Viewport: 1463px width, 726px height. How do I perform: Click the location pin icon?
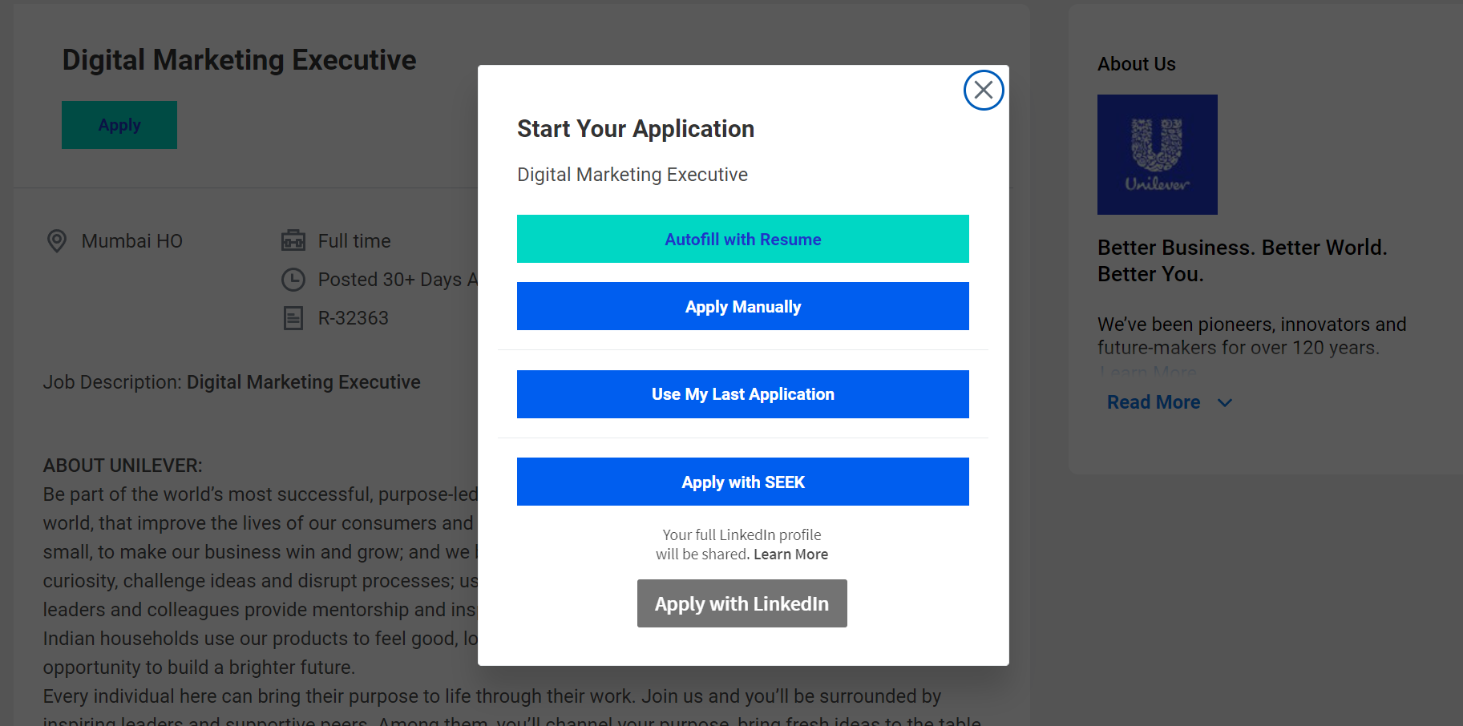pos(57,240)
